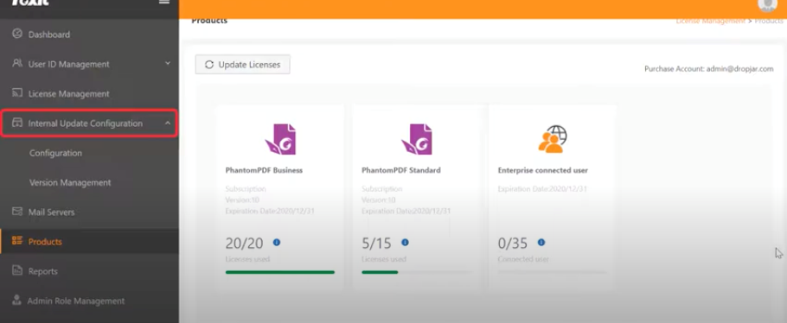
Task: Open User ID Management section
Action: click(89, 64)
